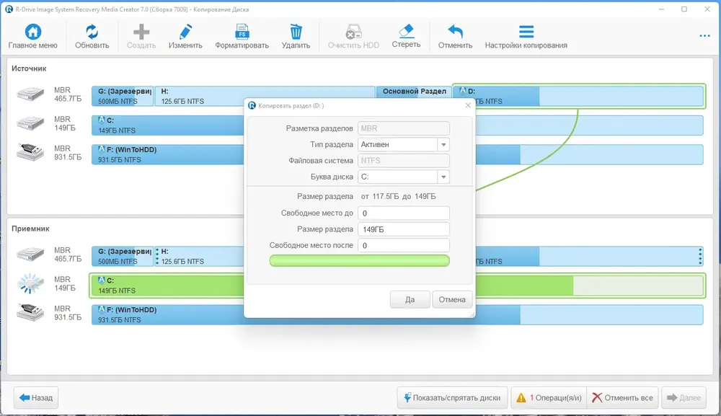Screen dimensions: 721x416
Task: Click the Обновить refresh icon
Action: click(92, 32)
